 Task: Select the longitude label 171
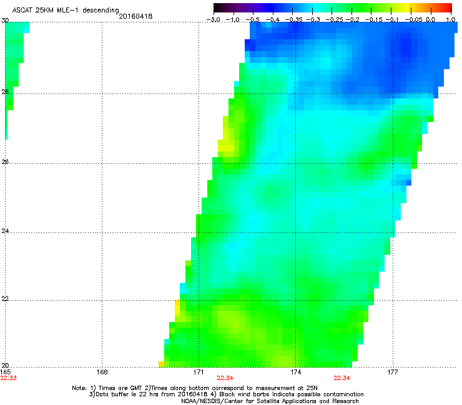pyautogui.click(x=199, y=372)
